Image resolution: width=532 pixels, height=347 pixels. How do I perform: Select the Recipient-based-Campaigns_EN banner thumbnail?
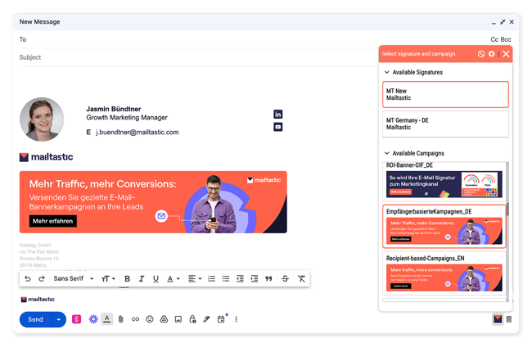tap(445, 280)
